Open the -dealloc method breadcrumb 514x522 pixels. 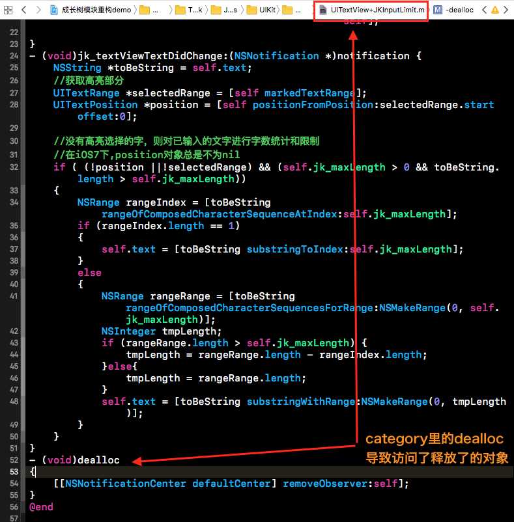pyautogui.click(x=459, y=10)
